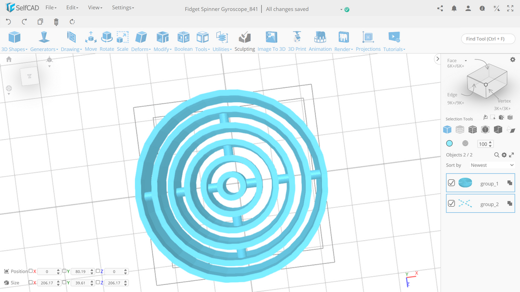The width and height of the screenshot is (520, 292).
Task: Open the Edit menu
Action: click(x=72, y=7)
